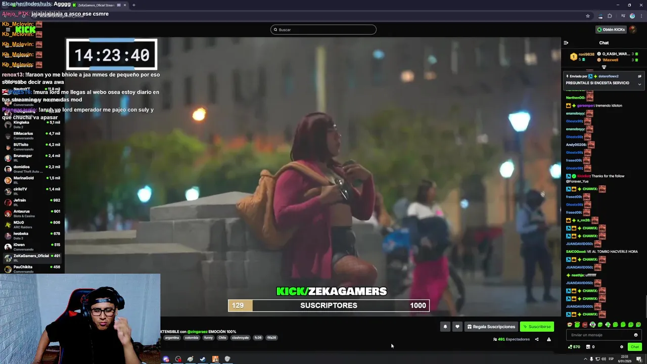This screenshot has width=647, height=364.
Task: Open cirioTV channel from sidebar
Action: click(x=32, y=191)
